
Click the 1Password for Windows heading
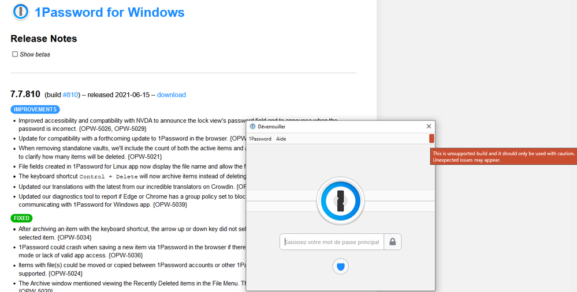109,12
